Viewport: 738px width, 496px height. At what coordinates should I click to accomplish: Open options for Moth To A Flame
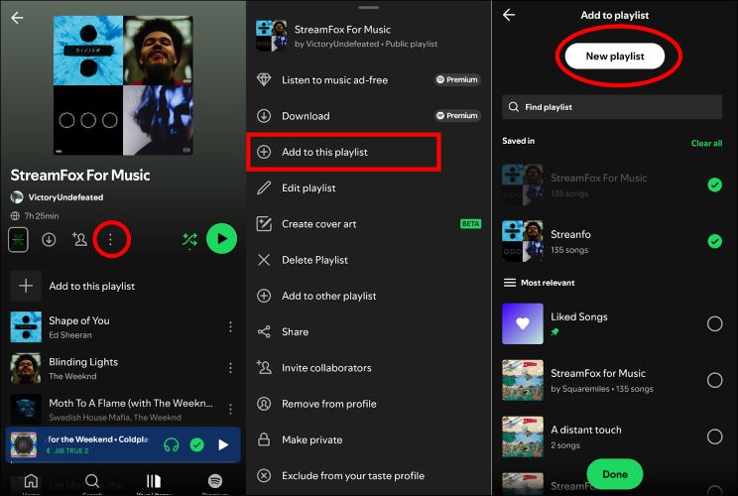[230, 409]
